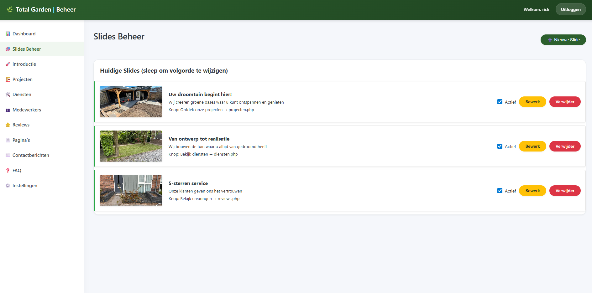592x293 pixels.
Task: Go to Introductie section
Action: click(42, 64)
